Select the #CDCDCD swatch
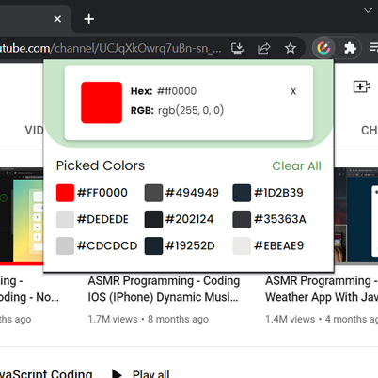Image resolution: width=378 pixels, height=378 pixels. pos(65,245)
